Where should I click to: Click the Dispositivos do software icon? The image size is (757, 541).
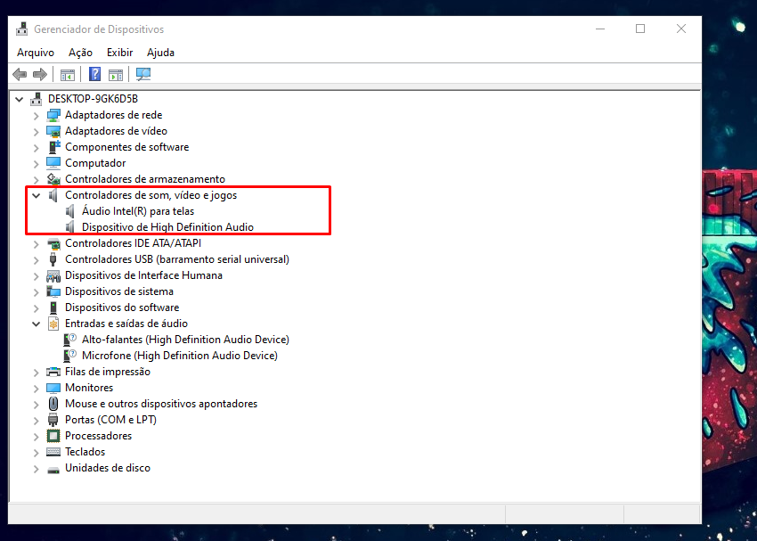click(53, 307)
